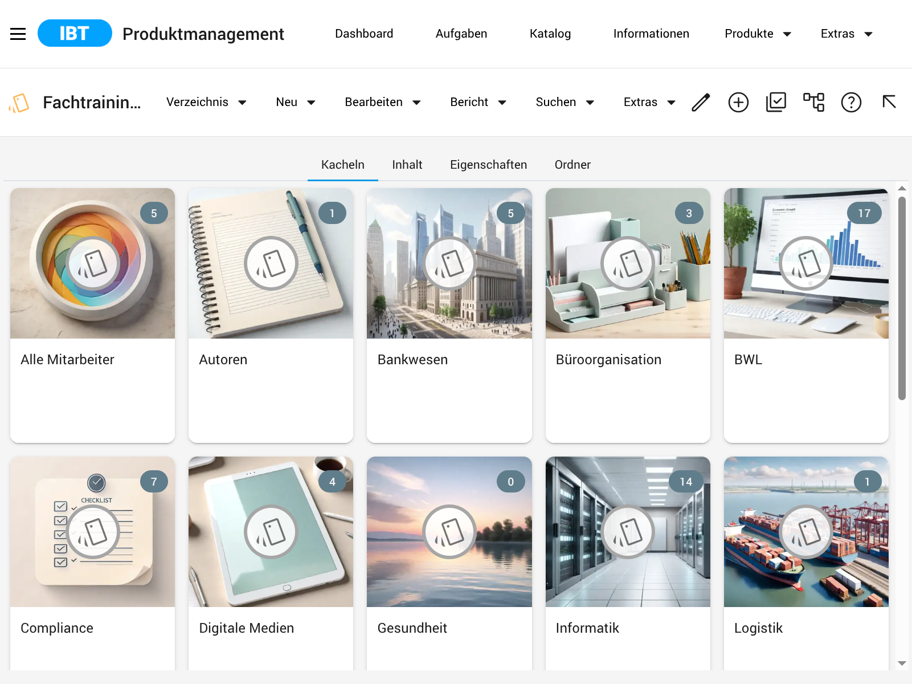Image resolution: width=912 pixels, height=684 pixels.
Task: Select the Kacheln tab
Action: (343, 165)
